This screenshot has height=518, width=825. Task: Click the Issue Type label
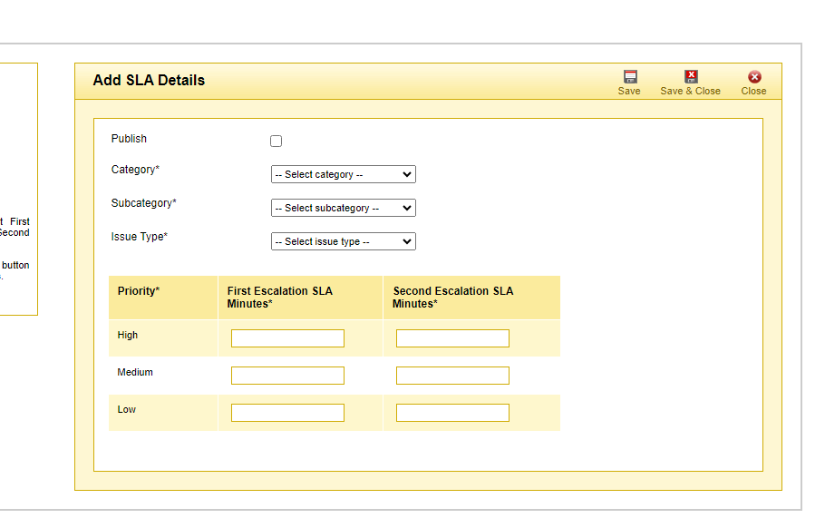[139, 237]
